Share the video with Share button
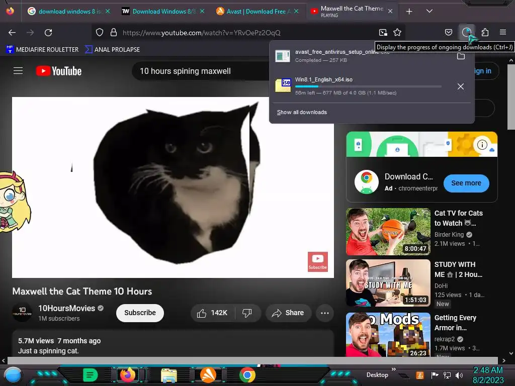Image resolution: width=515 pixels, height=386 pixels. click(288, 313)
